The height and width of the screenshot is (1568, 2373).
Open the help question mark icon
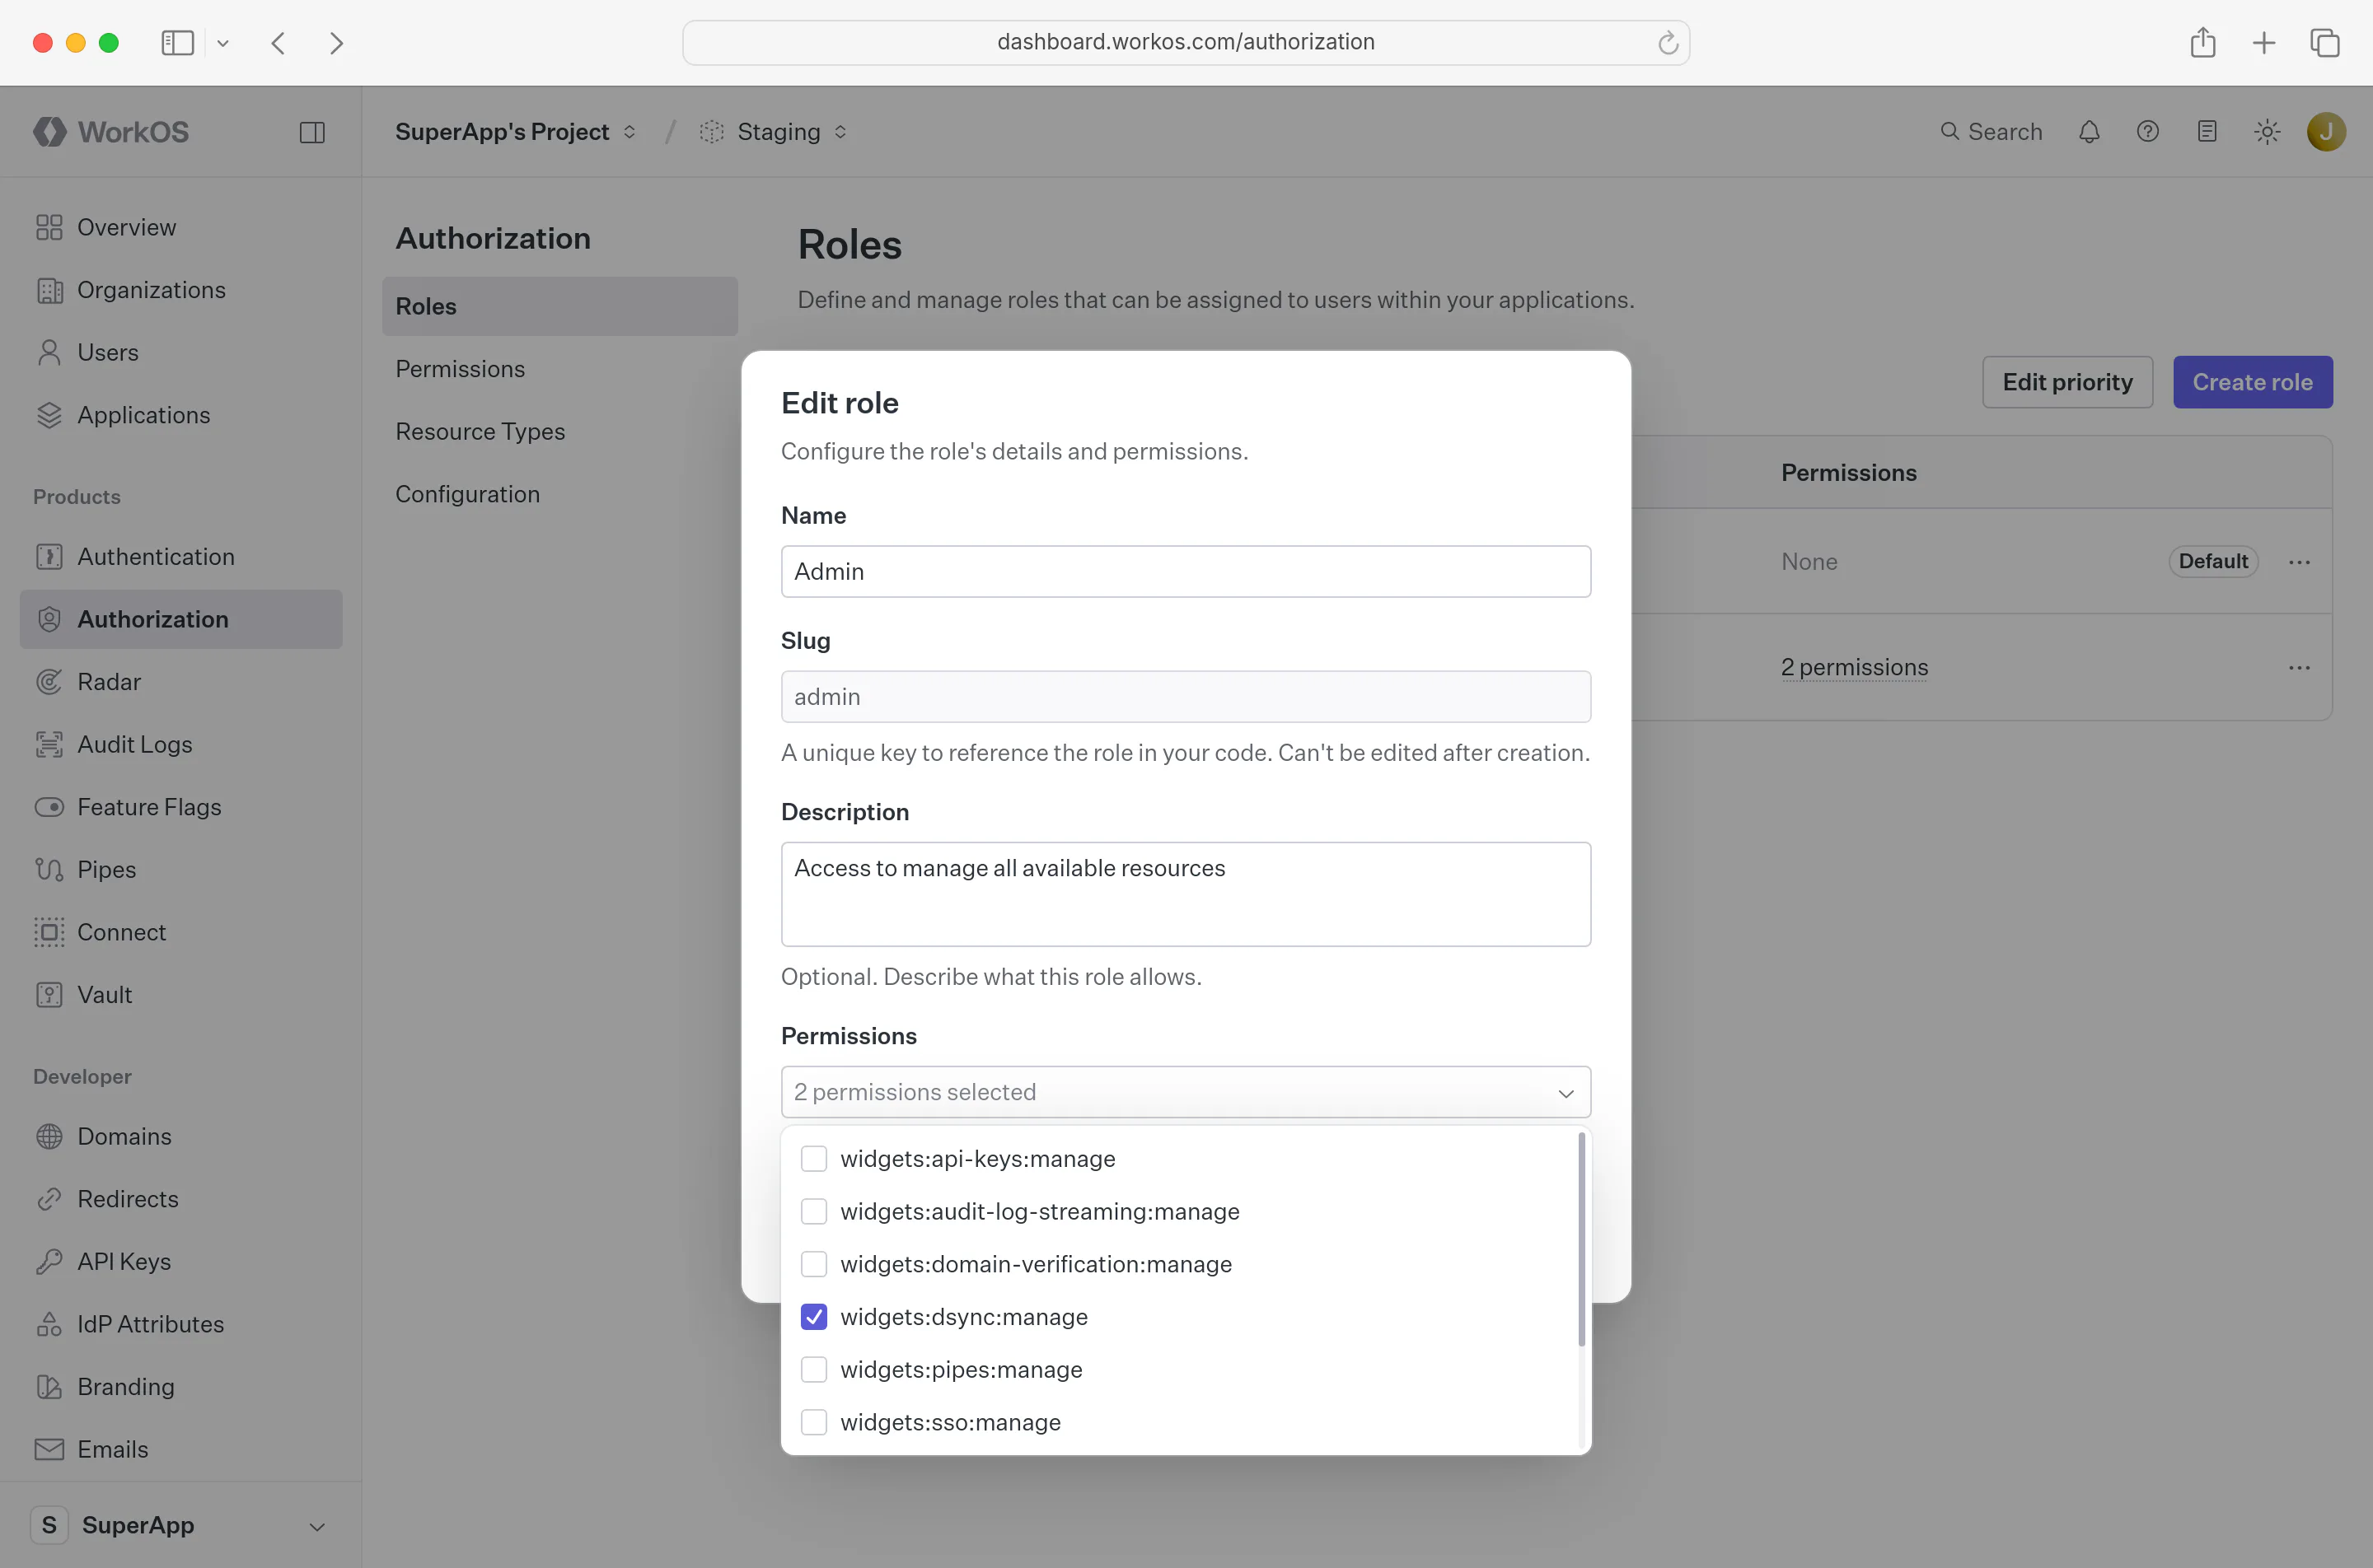click(2148, 132)
